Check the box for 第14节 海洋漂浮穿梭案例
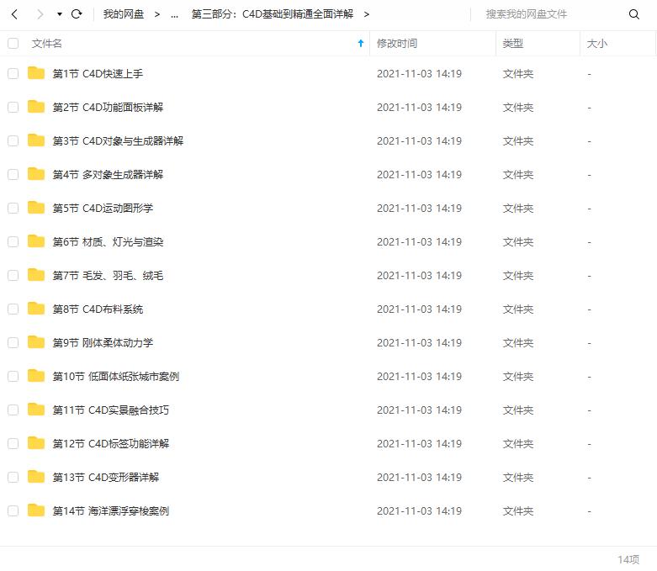This screenshot has height=571, width=657. pyautogui.click(x=13, y=510)
